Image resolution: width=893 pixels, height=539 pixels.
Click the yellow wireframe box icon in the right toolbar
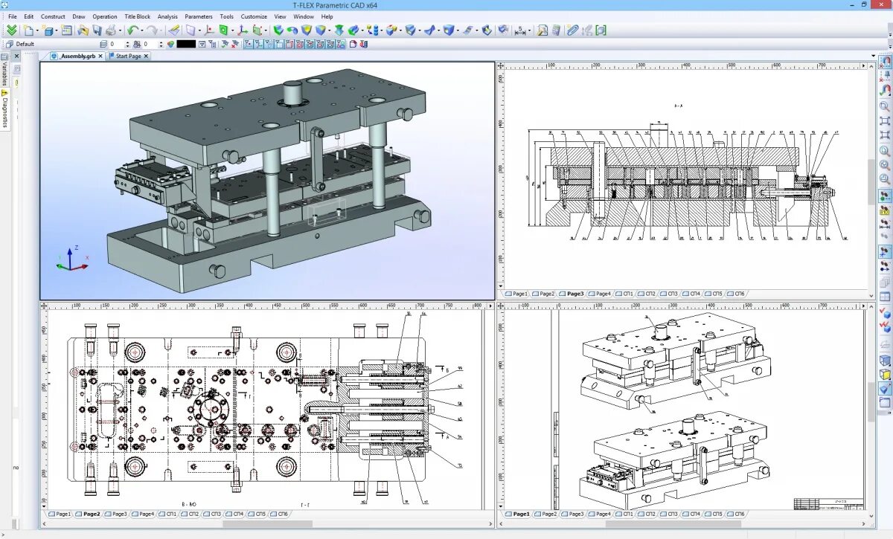point(885,374)
